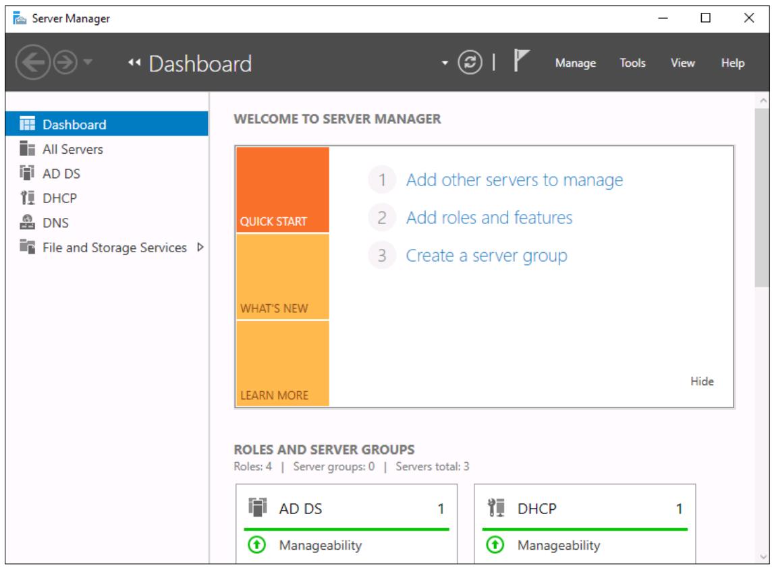772x568 pixels.
Task: Minimize the Server Manager window
Action: [x=663, y=18]
